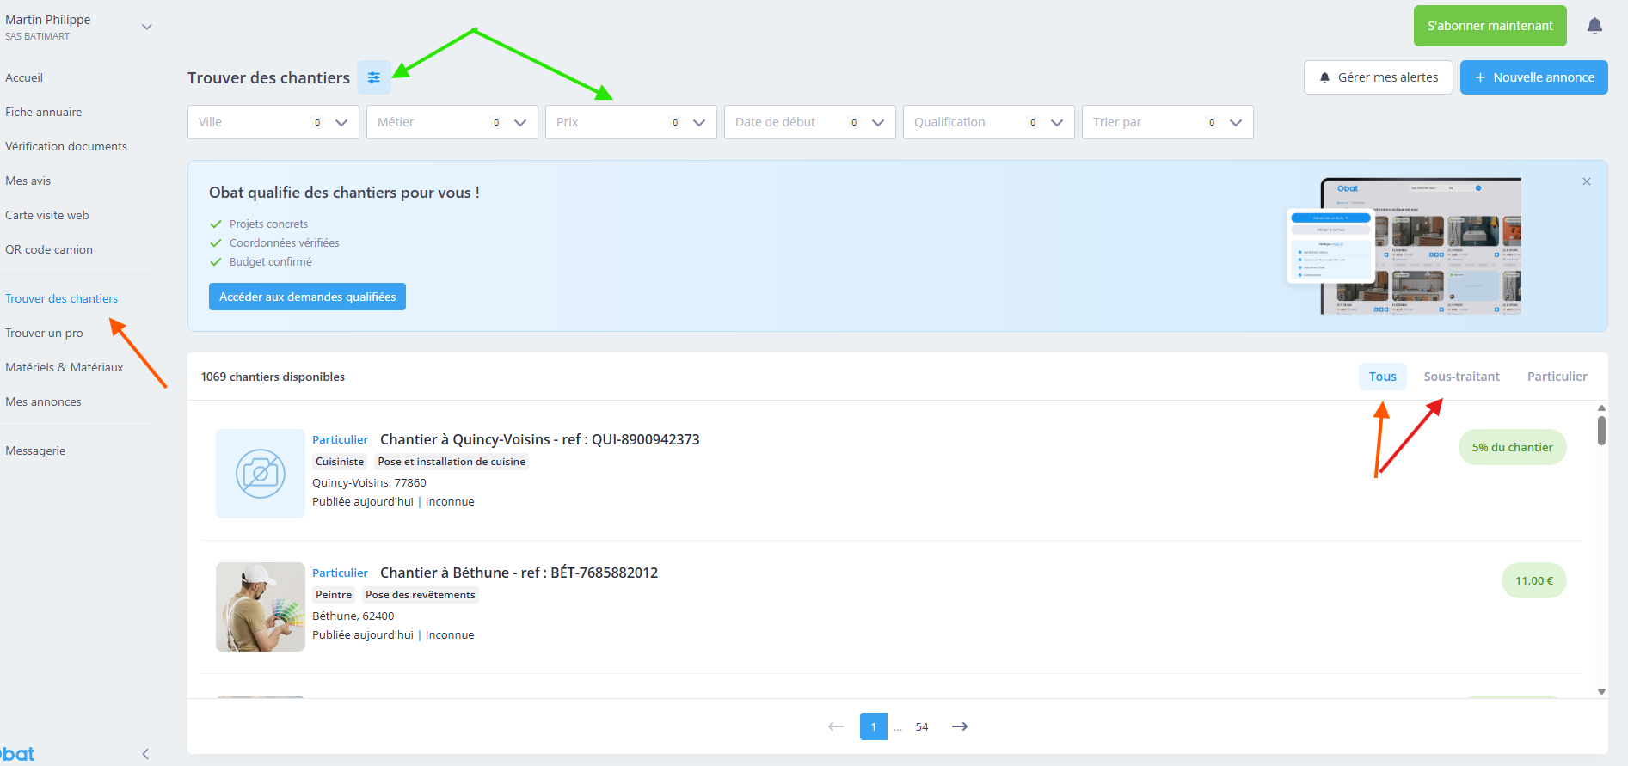The width and height of the screenshot is (1628, 766).
Task: Switch to the Particulier tab
Action: point(1557,377)
